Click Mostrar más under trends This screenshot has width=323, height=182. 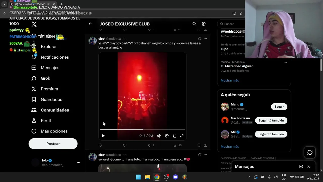coord(230,80)
